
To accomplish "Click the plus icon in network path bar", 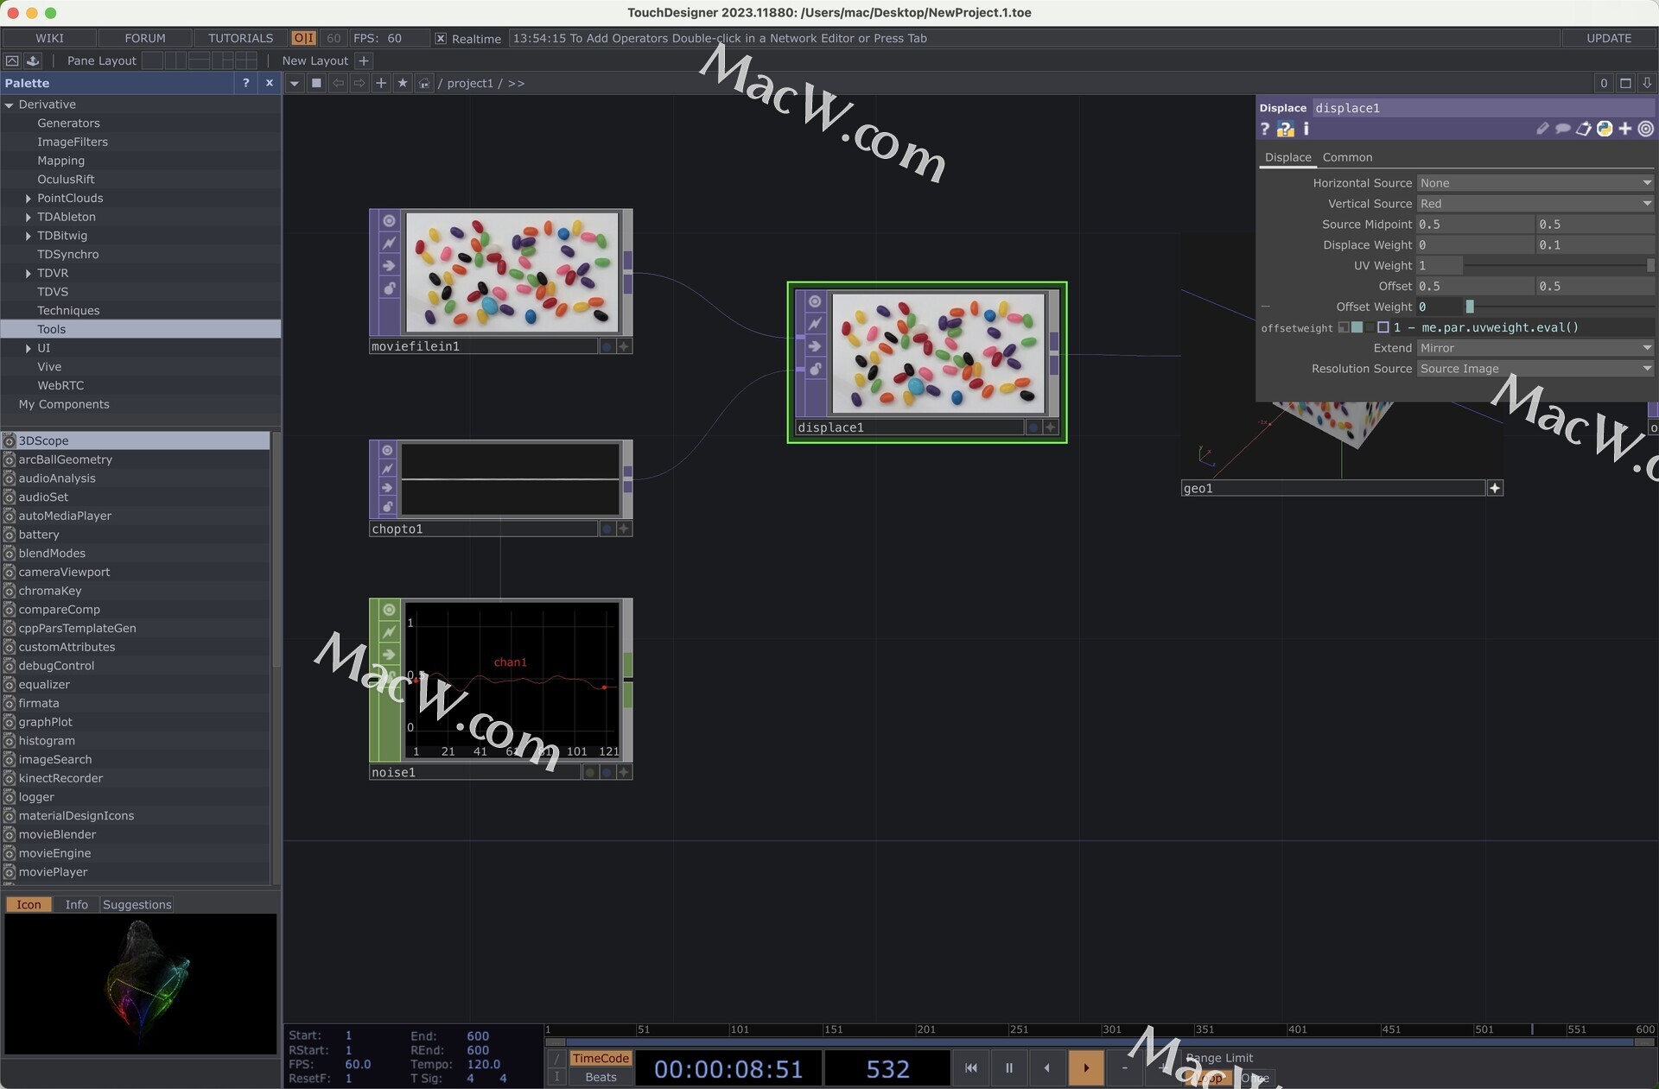I will click(381, 84).
